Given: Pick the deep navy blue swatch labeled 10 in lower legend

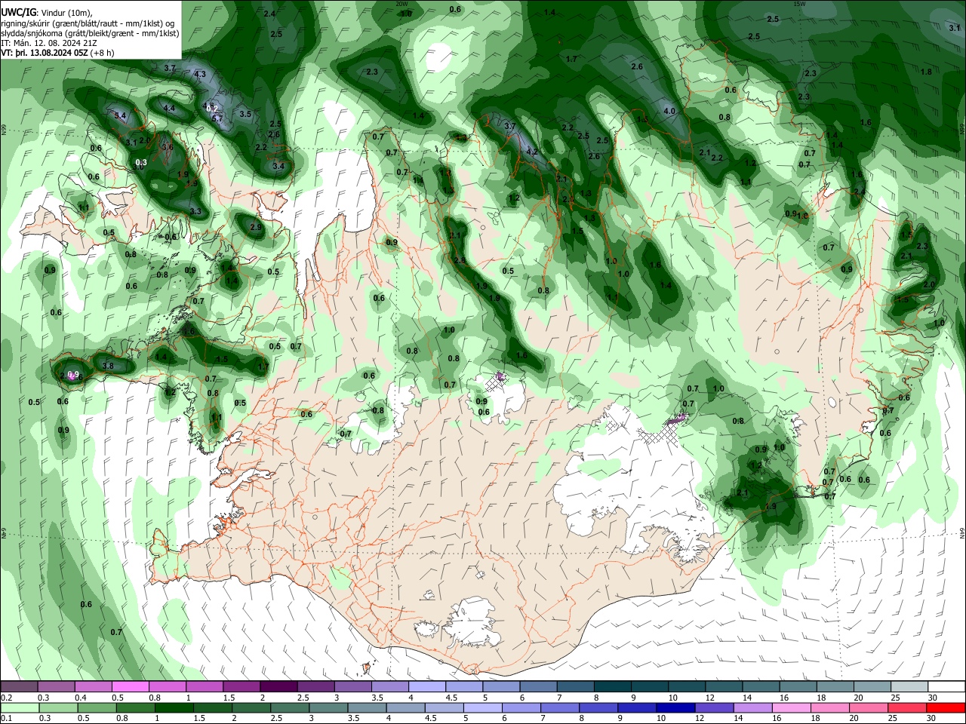Looking at the screenshot, I should (675, 707).
